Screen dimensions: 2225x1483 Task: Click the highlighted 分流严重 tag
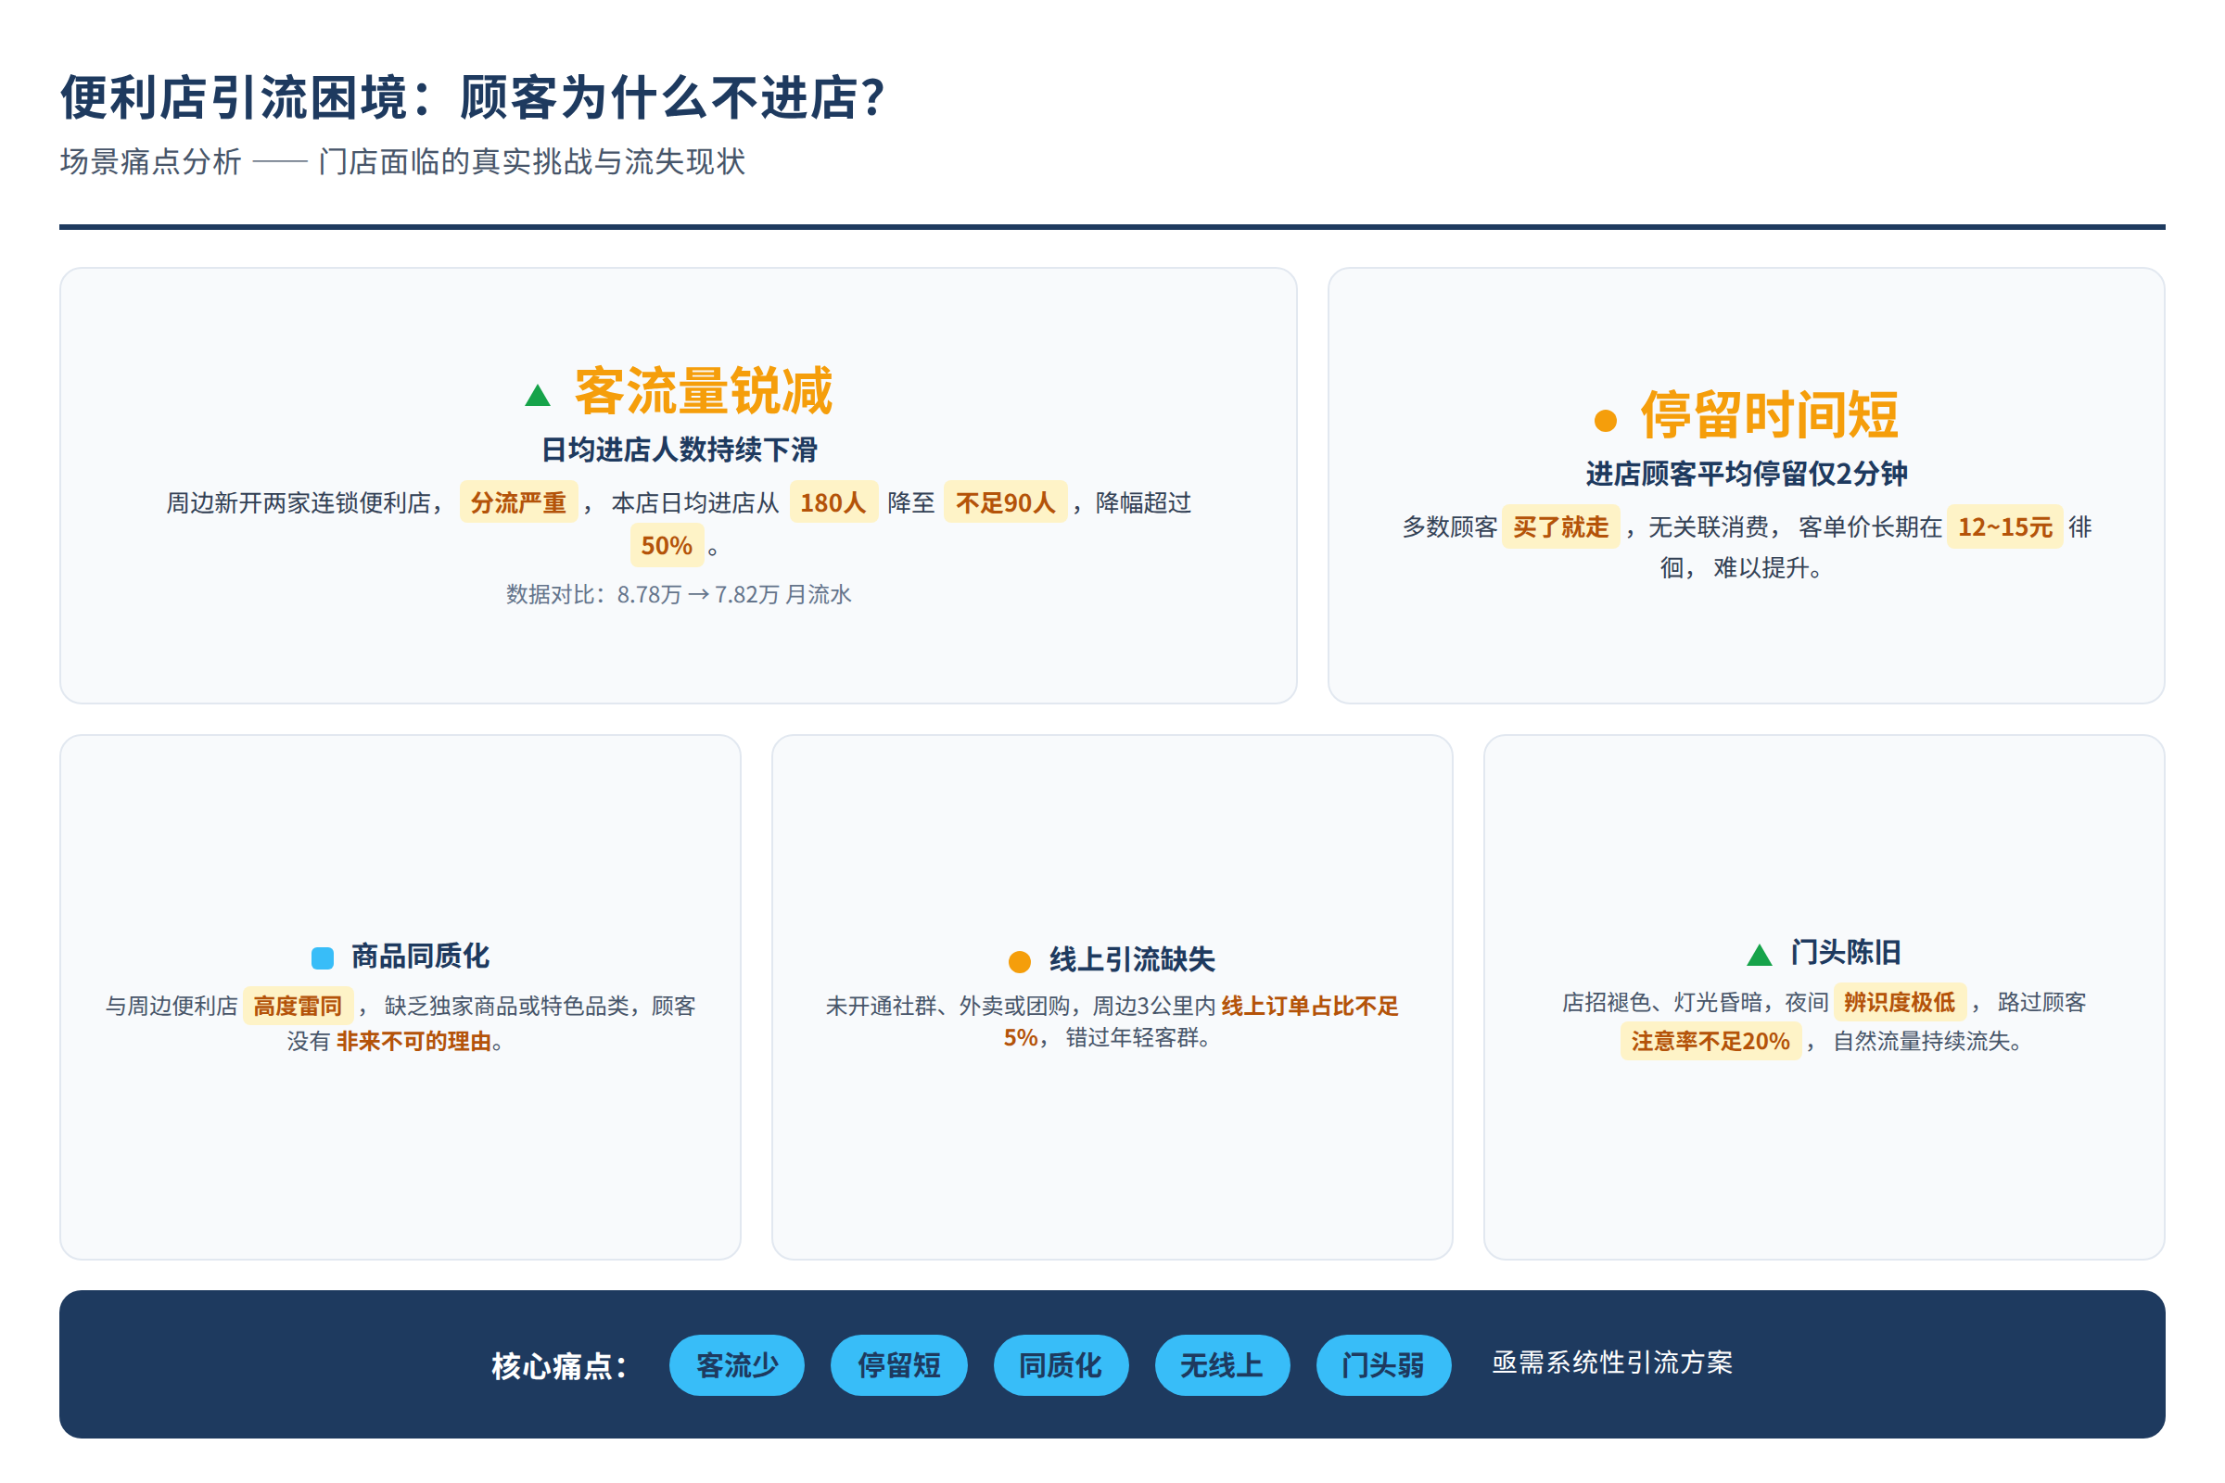click(518, 502)
